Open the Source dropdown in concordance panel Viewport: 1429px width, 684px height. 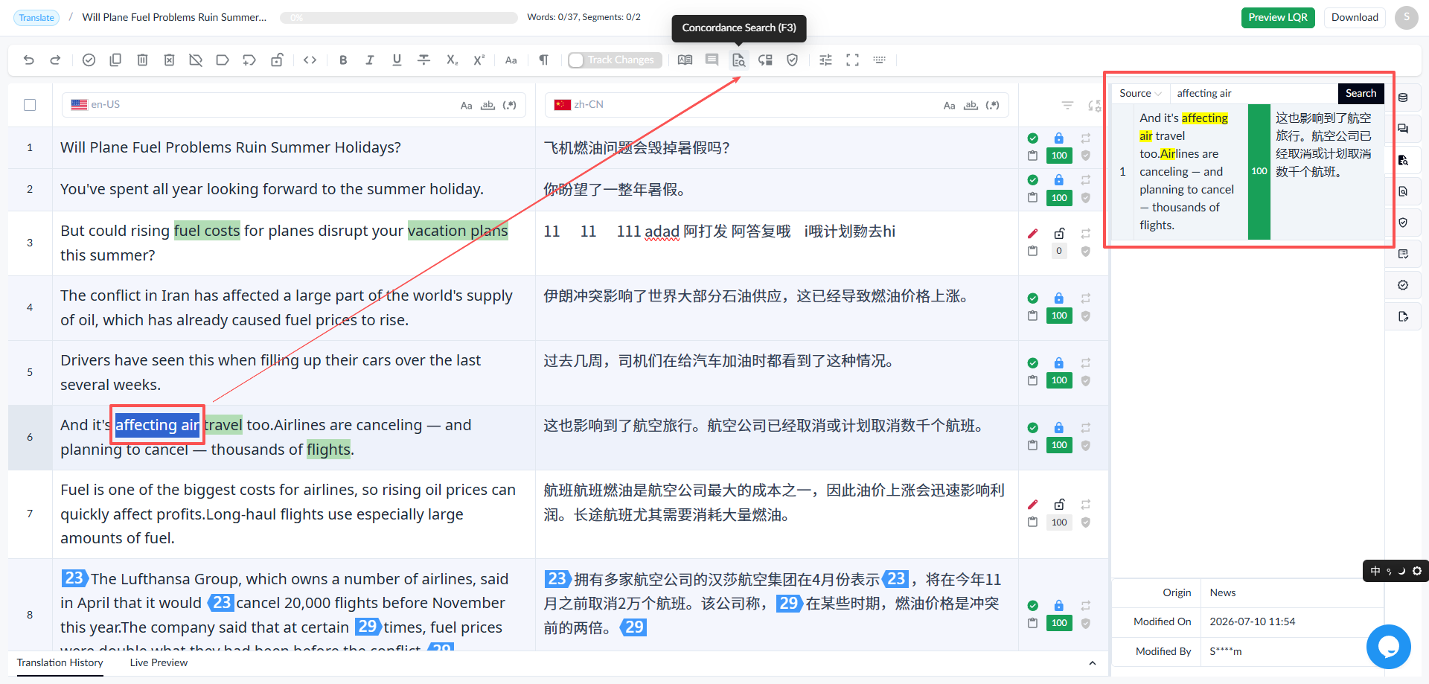click(x=1140, y=94)
